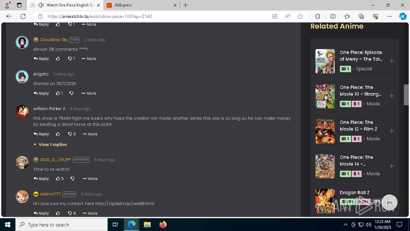
Task: Open browser Extensions menu
Action: [317, 16]
